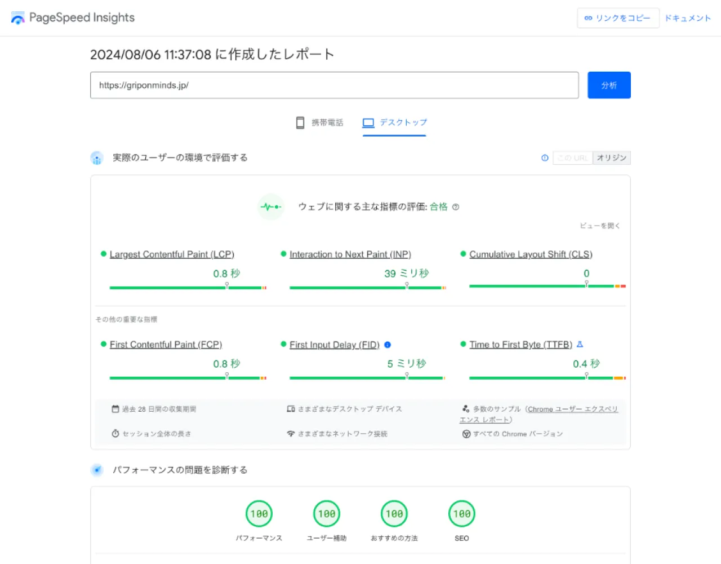Click the info icon near the オリジン selector
Image resolution: width=721 pixels, height=564 pixels.
[544, 158]
